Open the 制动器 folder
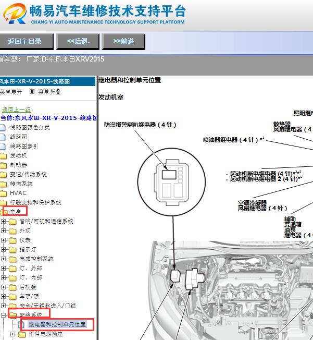 tap(18, 165)
